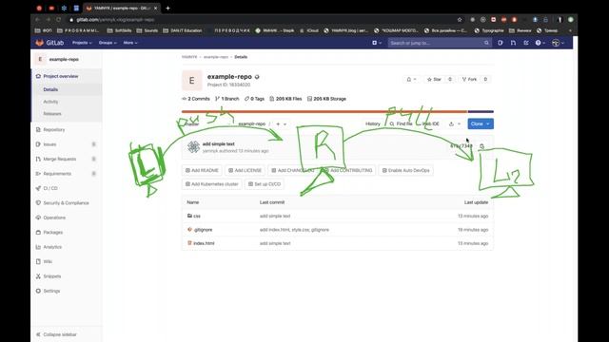This screenshot has height=342, width=609.
Task: Open the issues icon in top navbar
Action: [x=501, y=43]
